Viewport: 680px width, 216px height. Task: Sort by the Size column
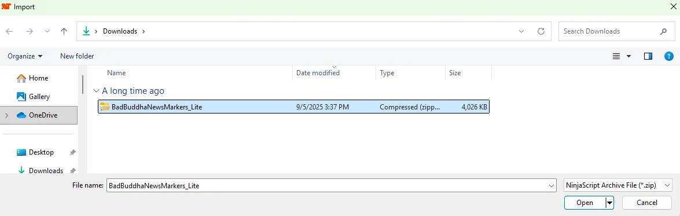click(455, 73)
